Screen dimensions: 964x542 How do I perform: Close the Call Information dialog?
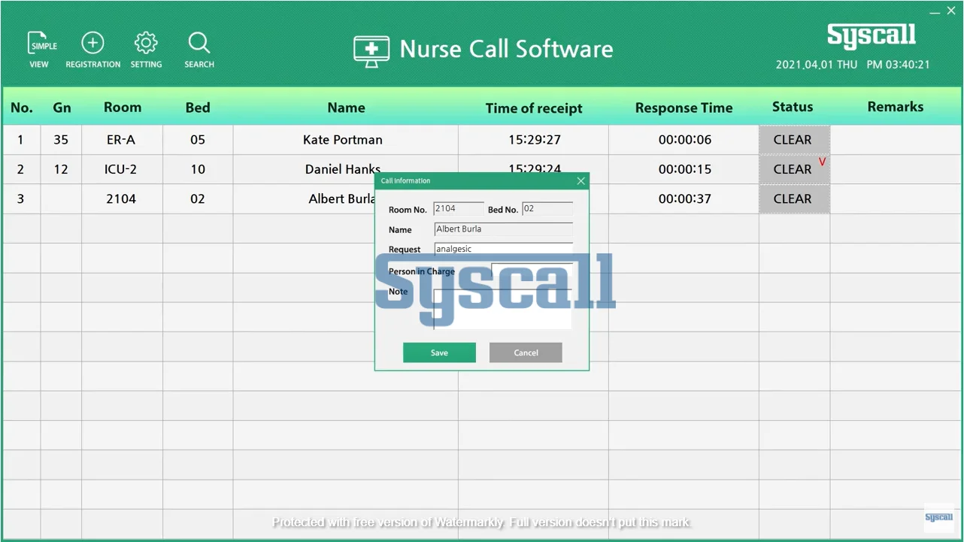(581, 180)
